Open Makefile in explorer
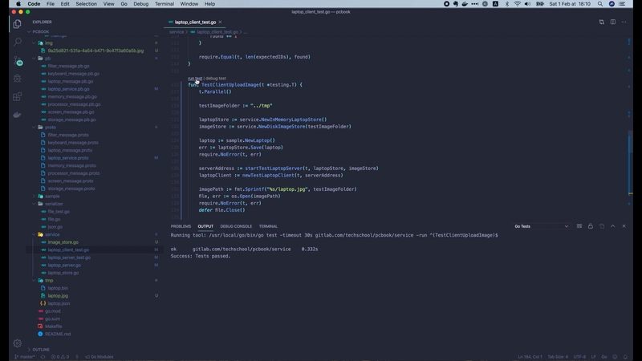The image size is (642, 361). click(x=53, y=327)
